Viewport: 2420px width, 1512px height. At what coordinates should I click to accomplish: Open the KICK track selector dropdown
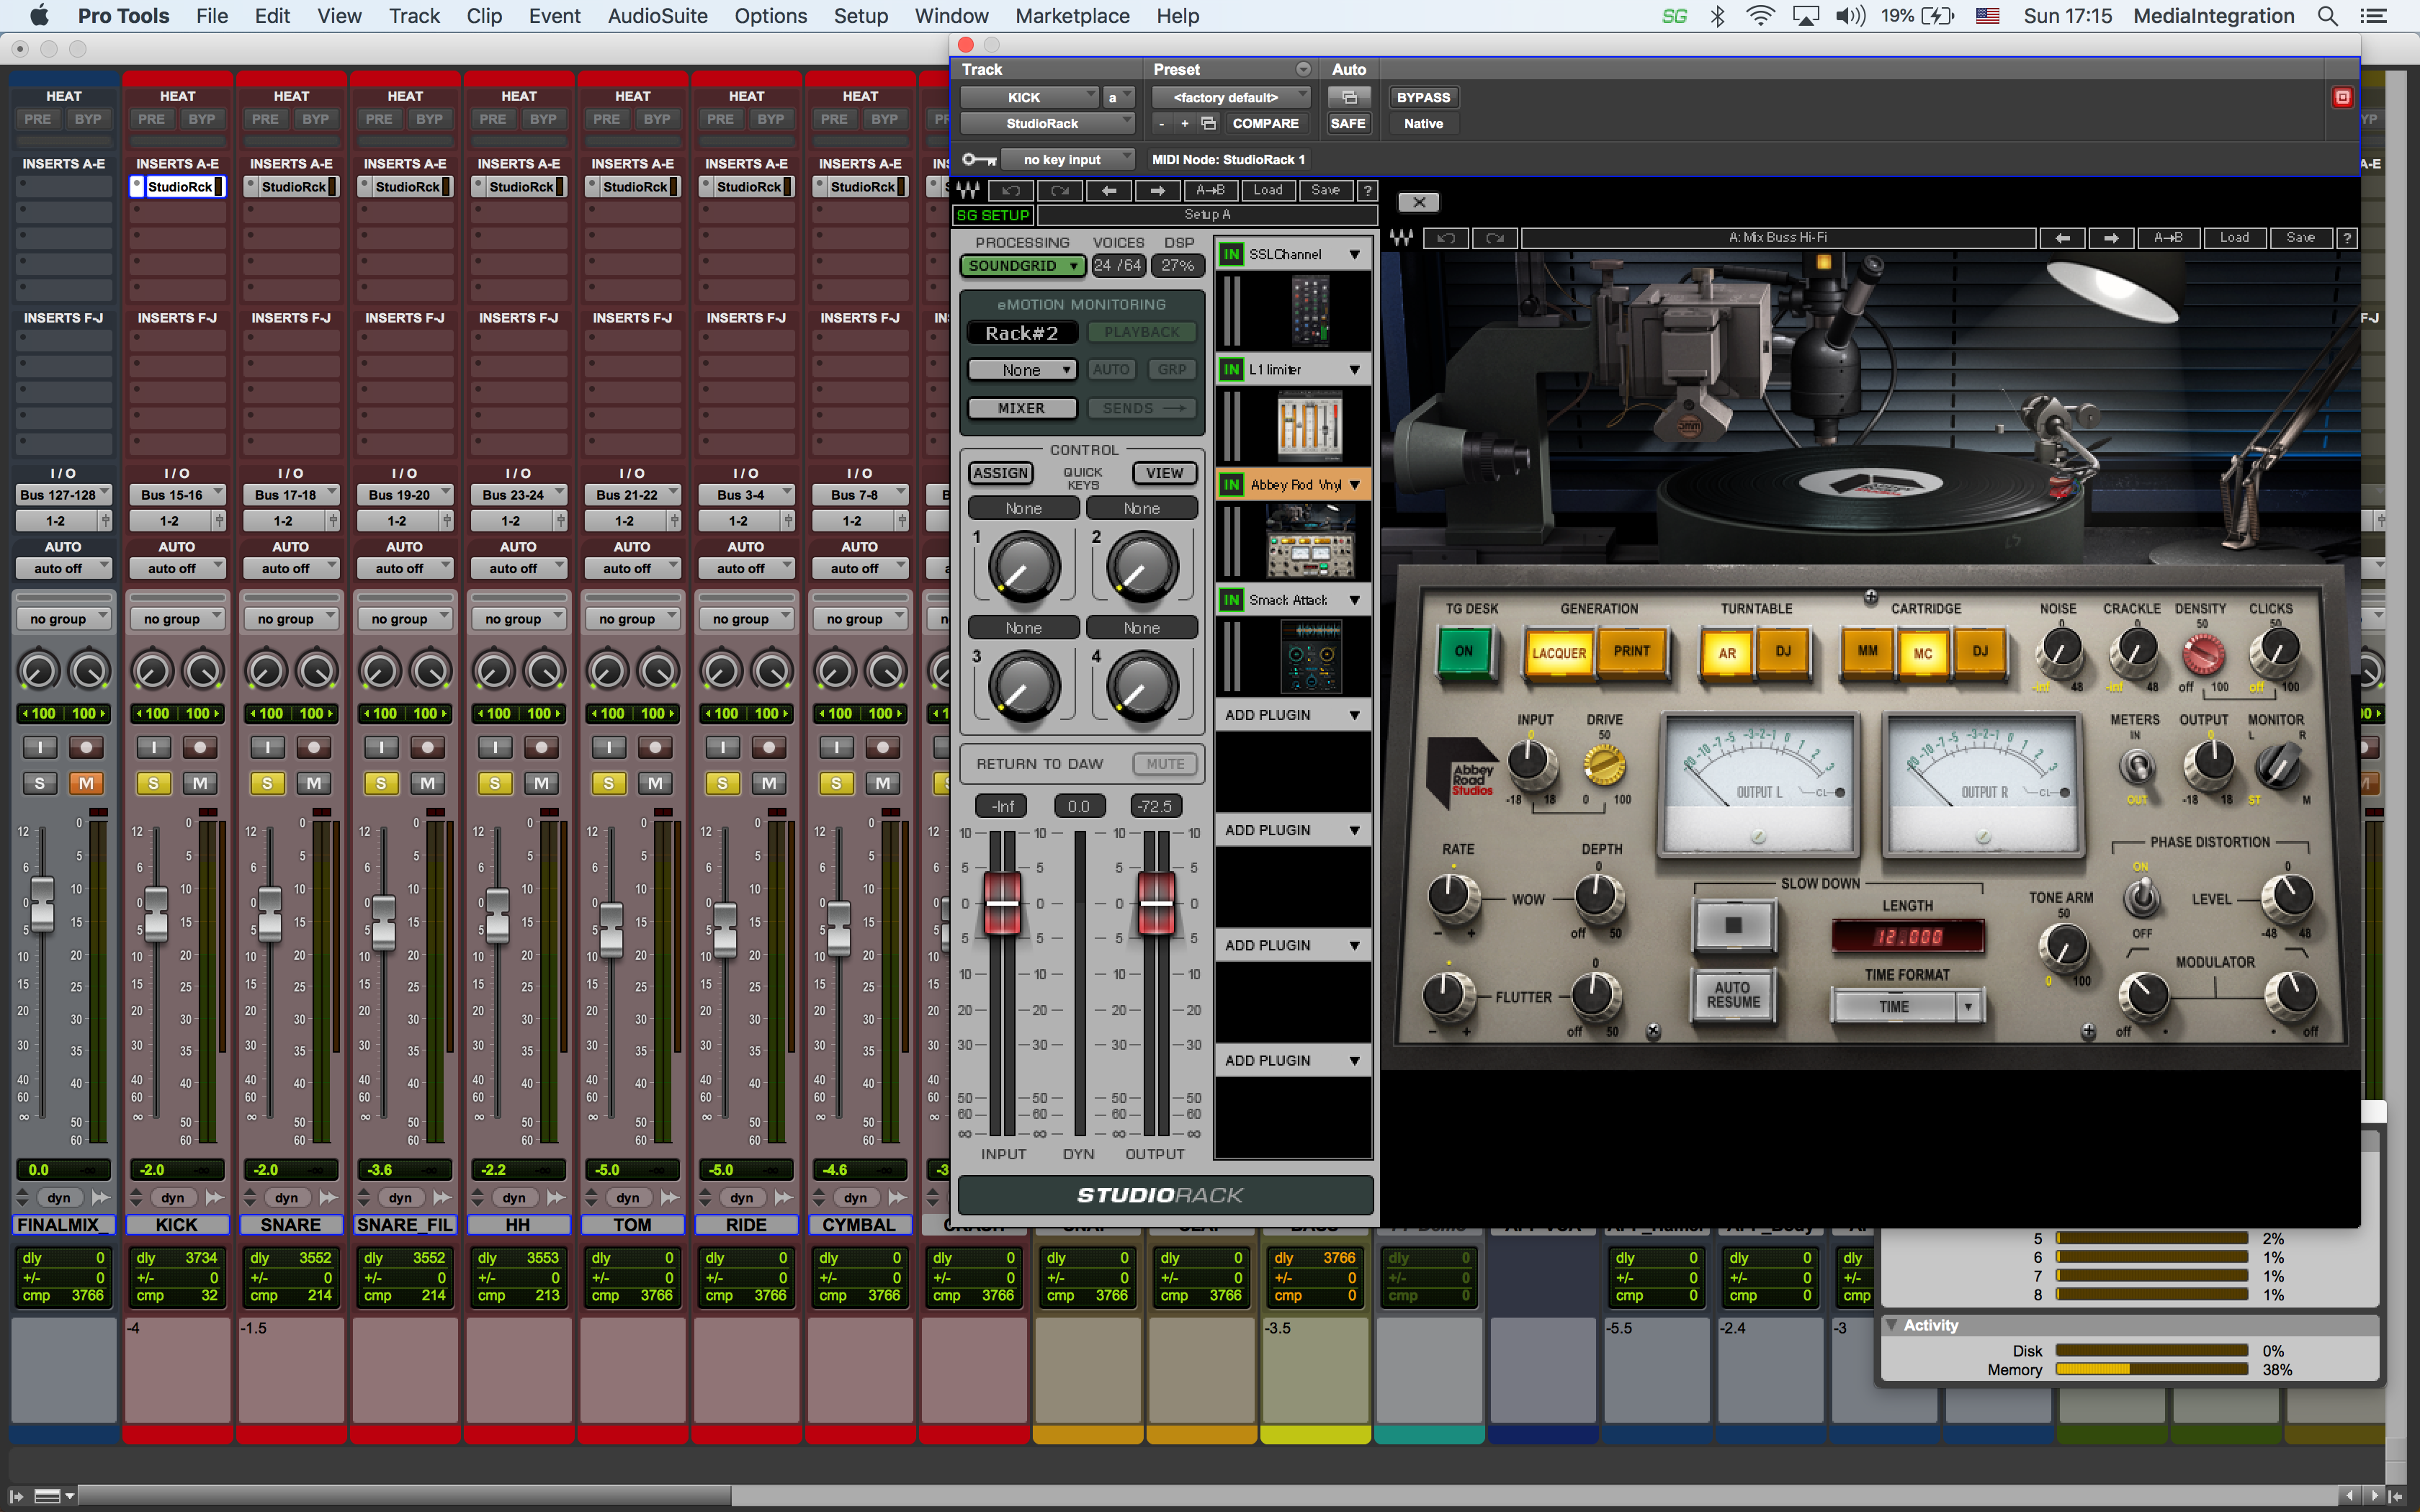click(x=1030, y=97)
